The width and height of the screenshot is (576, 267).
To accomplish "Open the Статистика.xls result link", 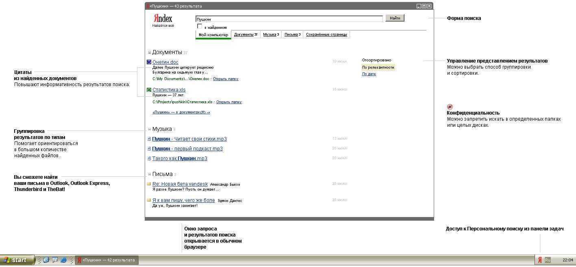I will point(169,90).
